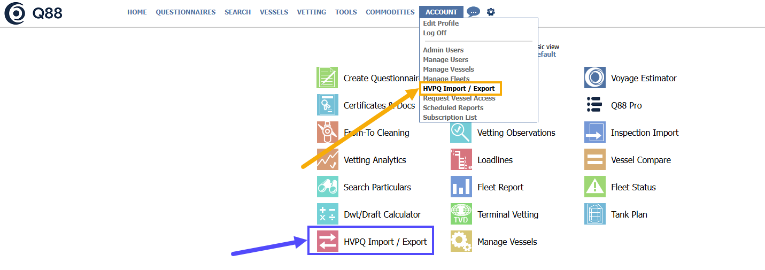The width and height of the screenshot is (765, 270).
Task: Open the Tank Plan icon
Action: pos(594,214)
